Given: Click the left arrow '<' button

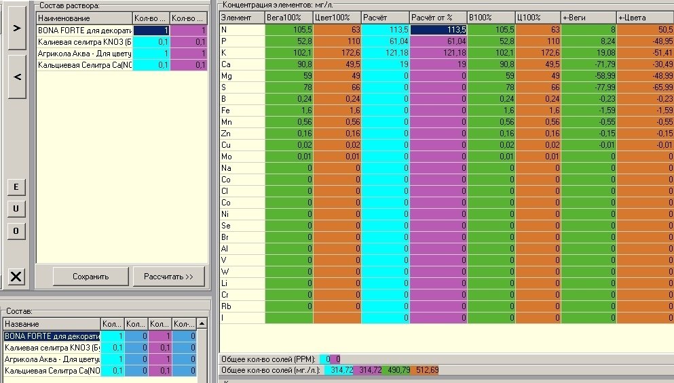Looking at the screenshot, I should point(17,77).
